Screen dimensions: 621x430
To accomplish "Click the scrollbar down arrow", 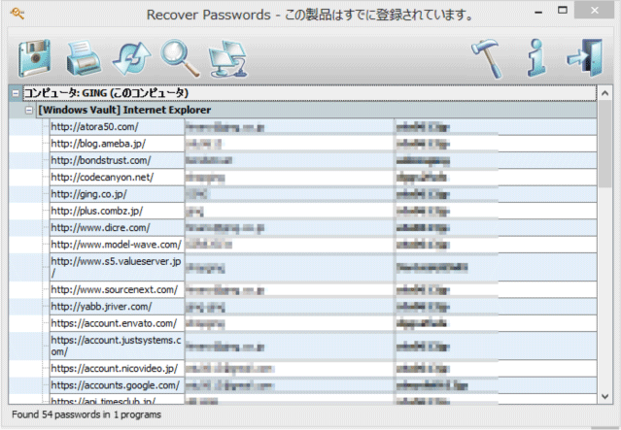I will tap(604, 396).
